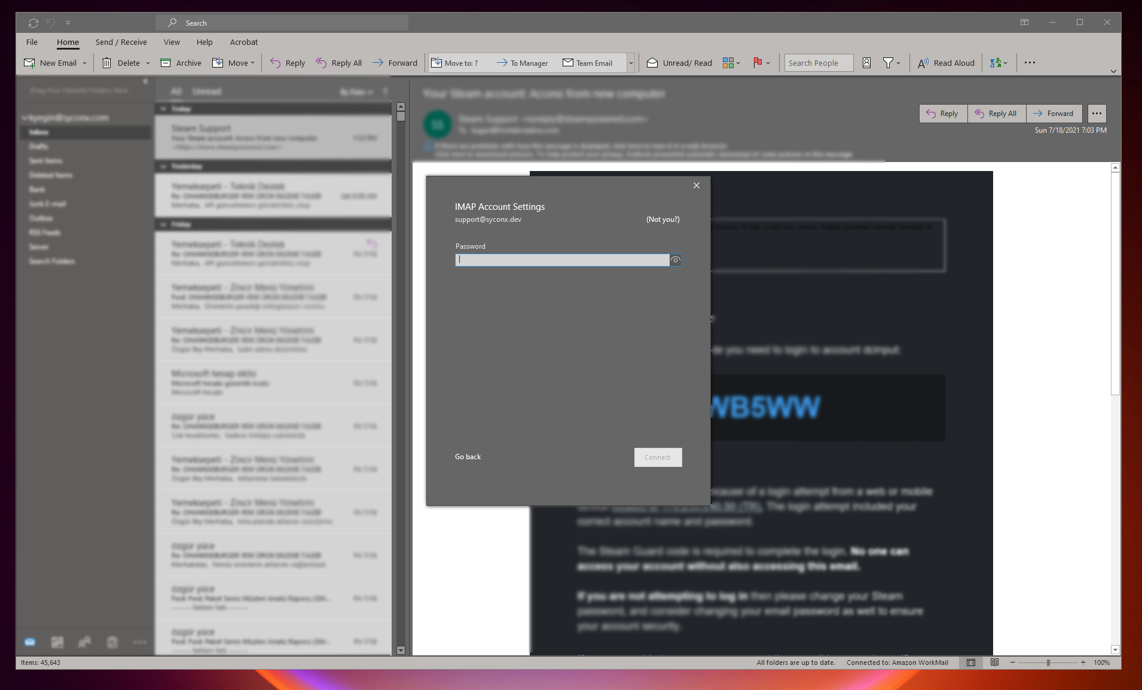Open the reading pane more actions ellipsis

click(x=1097, y=114)
